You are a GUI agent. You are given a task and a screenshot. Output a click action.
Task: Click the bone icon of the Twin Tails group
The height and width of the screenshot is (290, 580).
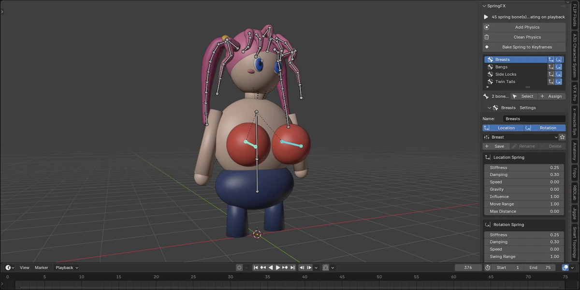pyautogui.click(x=490, y=82)
